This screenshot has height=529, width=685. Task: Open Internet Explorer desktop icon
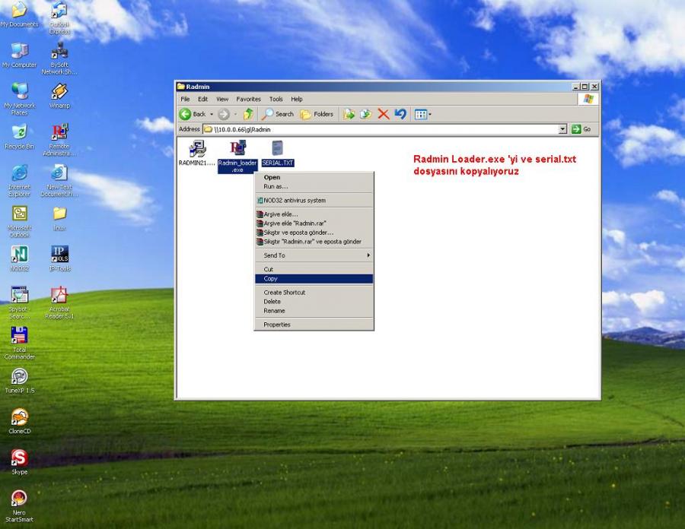tap(19, 181)
